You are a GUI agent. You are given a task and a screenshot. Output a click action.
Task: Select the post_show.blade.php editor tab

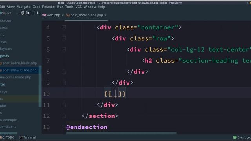pyautogui.click(x=87, y=15)
